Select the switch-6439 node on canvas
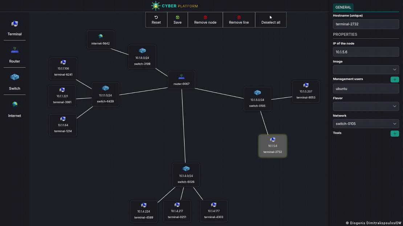Viewport: 403px width, 226px height. click(x=105, y=88)
